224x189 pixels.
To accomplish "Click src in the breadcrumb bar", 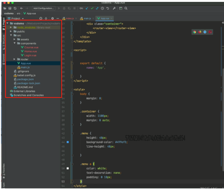I will coord(18,13).
